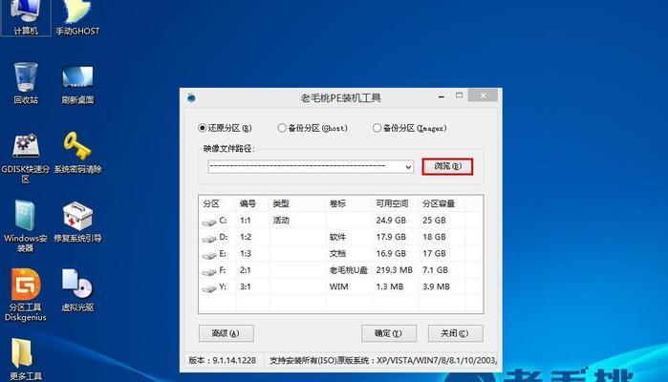
Task: Click the 7.1 GB capacity cell
Action: point(436,270)
